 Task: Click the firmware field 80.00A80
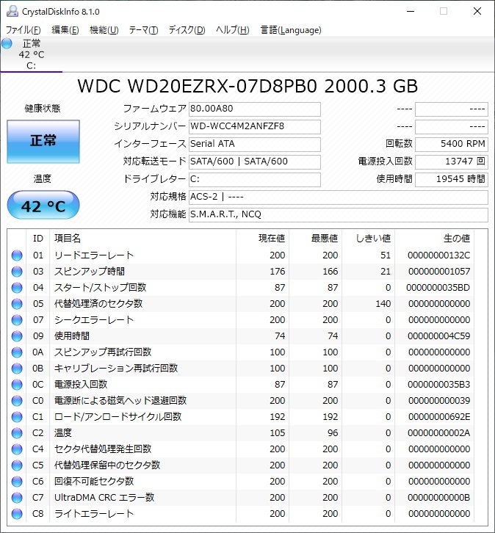[255, 109]
